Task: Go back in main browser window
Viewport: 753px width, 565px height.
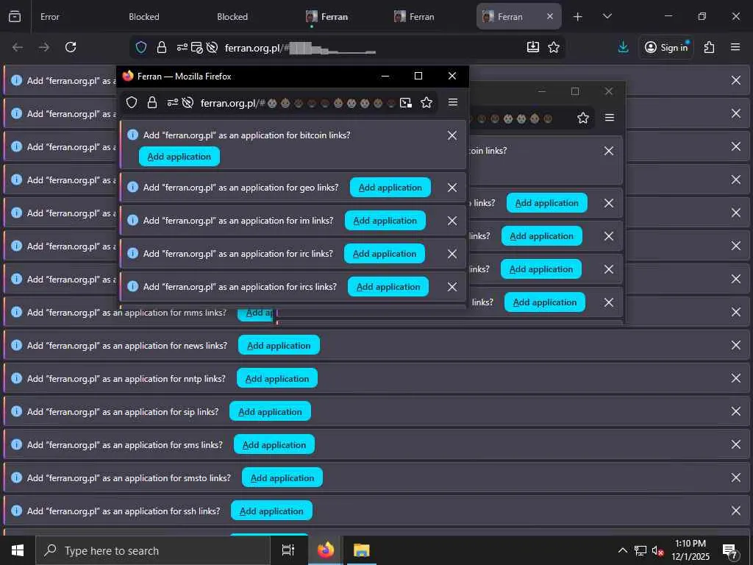Action: pos(18,47)
